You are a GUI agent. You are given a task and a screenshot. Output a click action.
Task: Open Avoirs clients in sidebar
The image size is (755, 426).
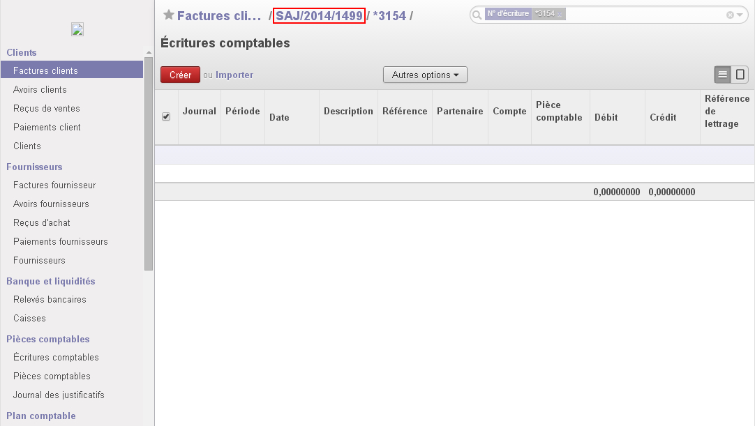[x=40, y=89]
